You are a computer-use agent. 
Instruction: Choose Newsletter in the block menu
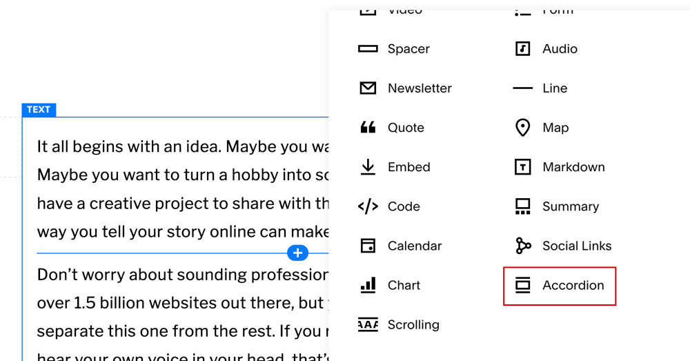point(420,88)
